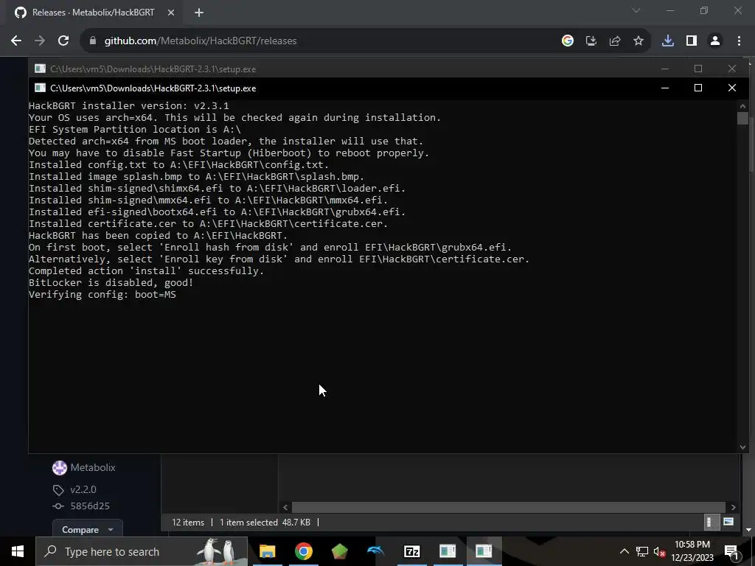Switch to active setup.exe console taskbar icon
Screen dimensions: 755x566
pos(484,551)
